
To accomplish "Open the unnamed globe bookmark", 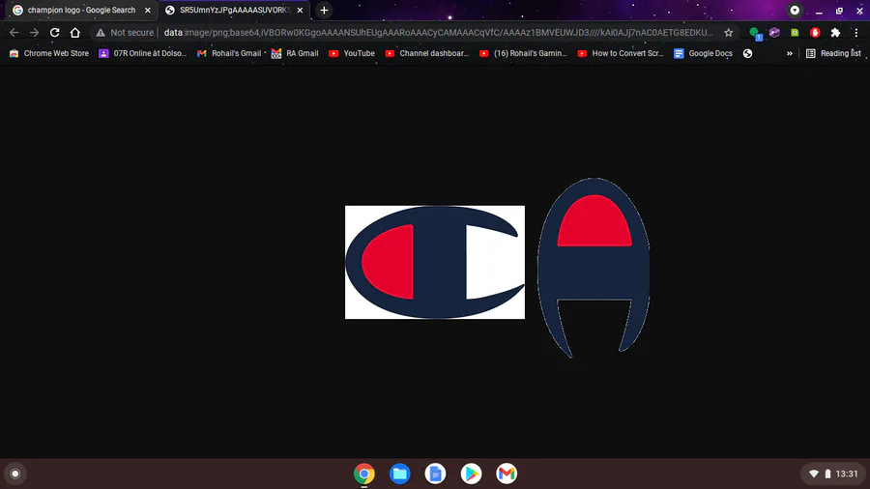I will click(748, 54).
